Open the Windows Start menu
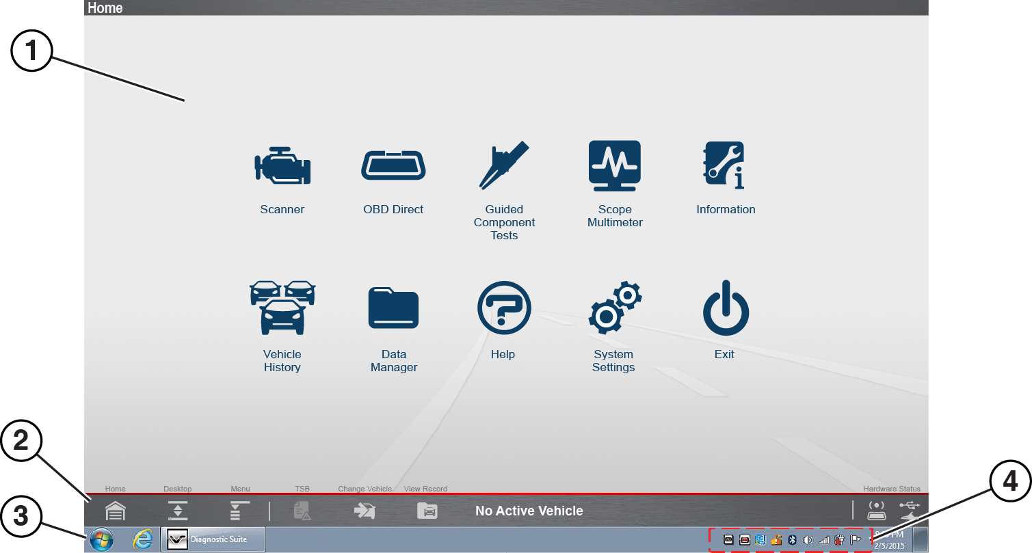 pyautogui.click(x=102, y=540)
